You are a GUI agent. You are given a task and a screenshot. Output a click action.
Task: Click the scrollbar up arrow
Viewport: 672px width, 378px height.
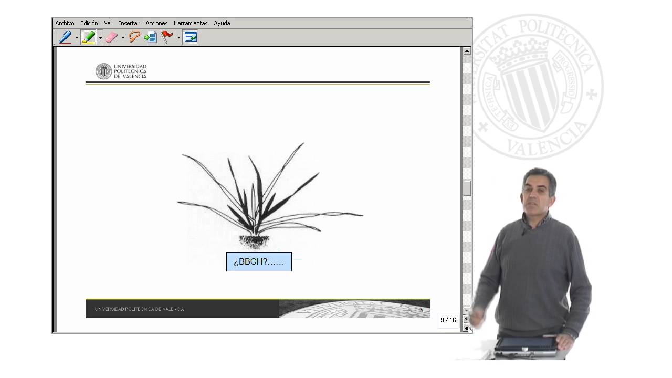467,51
